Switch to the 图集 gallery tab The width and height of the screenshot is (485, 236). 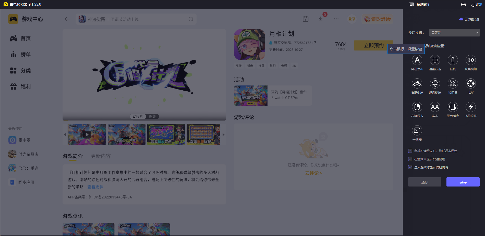152,117
